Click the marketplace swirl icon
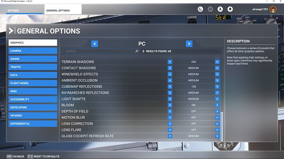The width and height of the screenshot is (284, 159). (x=200, y=9)
